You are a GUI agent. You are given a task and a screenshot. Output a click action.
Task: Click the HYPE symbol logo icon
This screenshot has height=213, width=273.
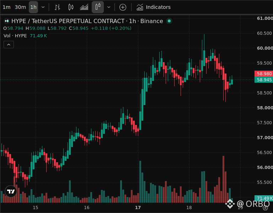point(7,21)
